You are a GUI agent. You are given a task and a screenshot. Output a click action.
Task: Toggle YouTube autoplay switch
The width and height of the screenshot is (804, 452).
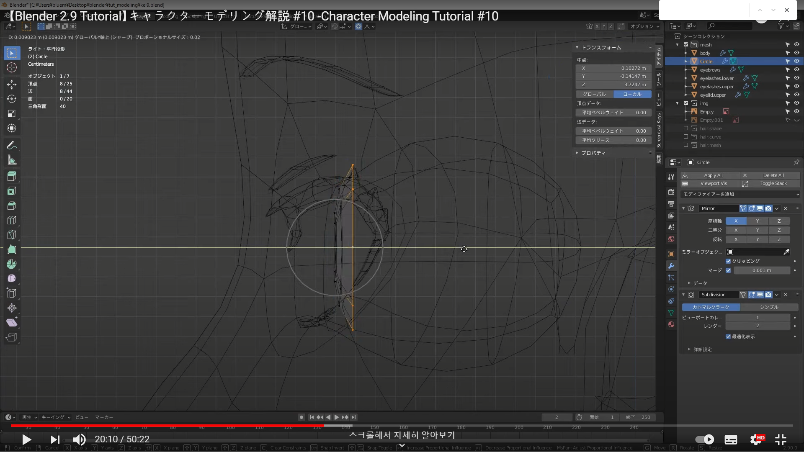click(704, 439)
